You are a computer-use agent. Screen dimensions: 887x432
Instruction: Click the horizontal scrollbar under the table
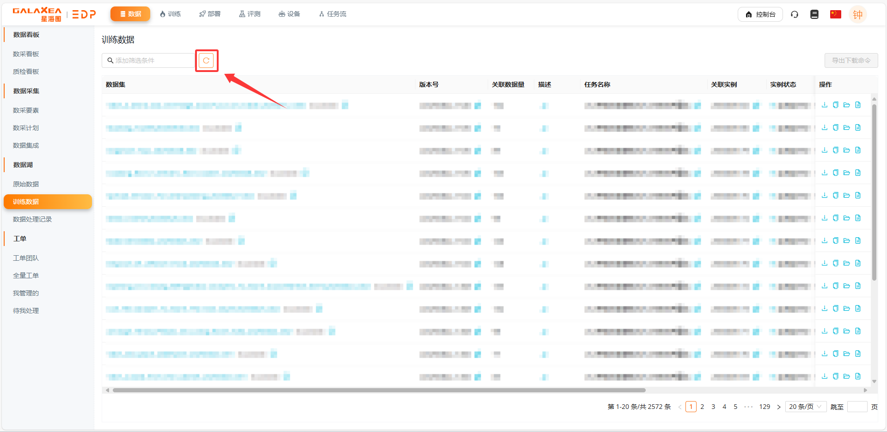379,390
